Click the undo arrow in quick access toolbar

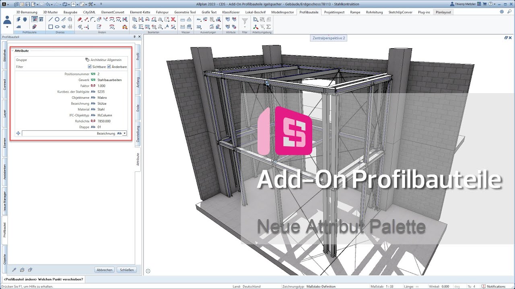[x=47, y=4]
